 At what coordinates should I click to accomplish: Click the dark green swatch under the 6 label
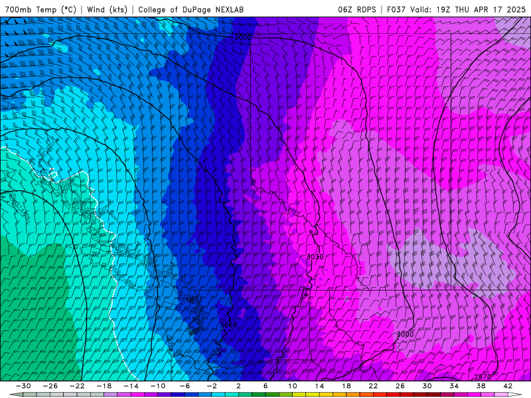259,395
